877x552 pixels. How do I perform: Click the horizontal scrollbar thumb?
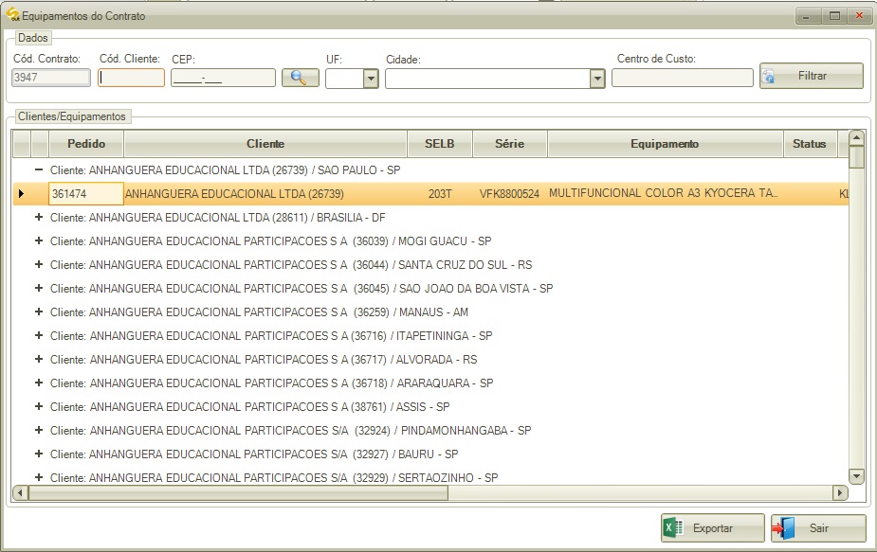238,492
